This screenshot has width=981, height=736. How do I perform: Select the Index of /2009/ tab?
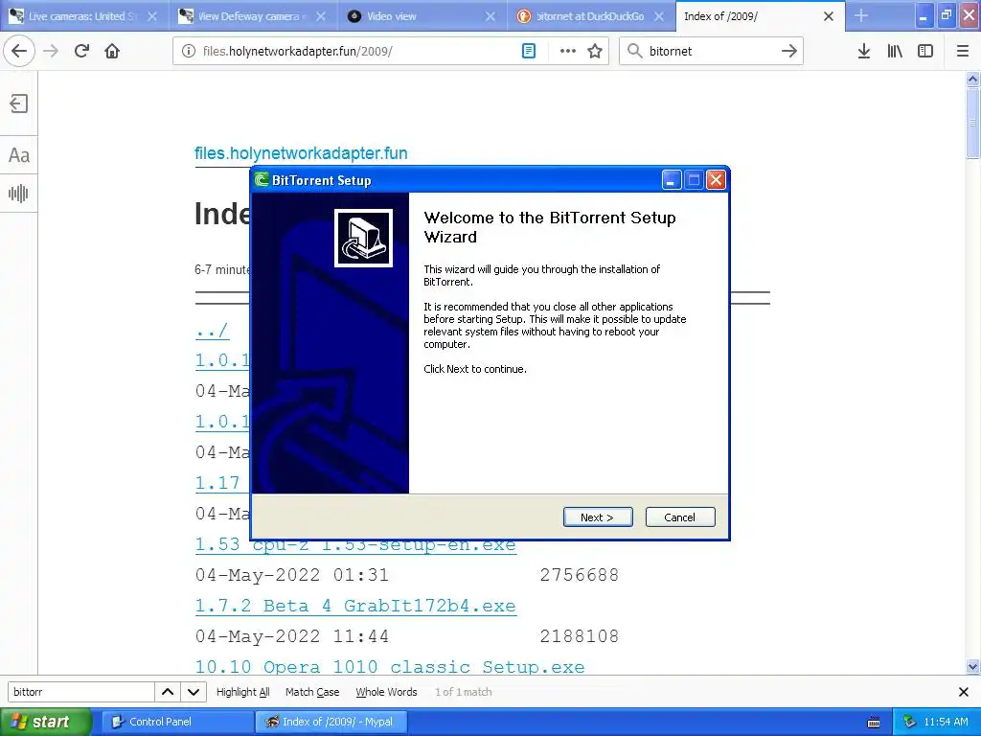[760, 16]
